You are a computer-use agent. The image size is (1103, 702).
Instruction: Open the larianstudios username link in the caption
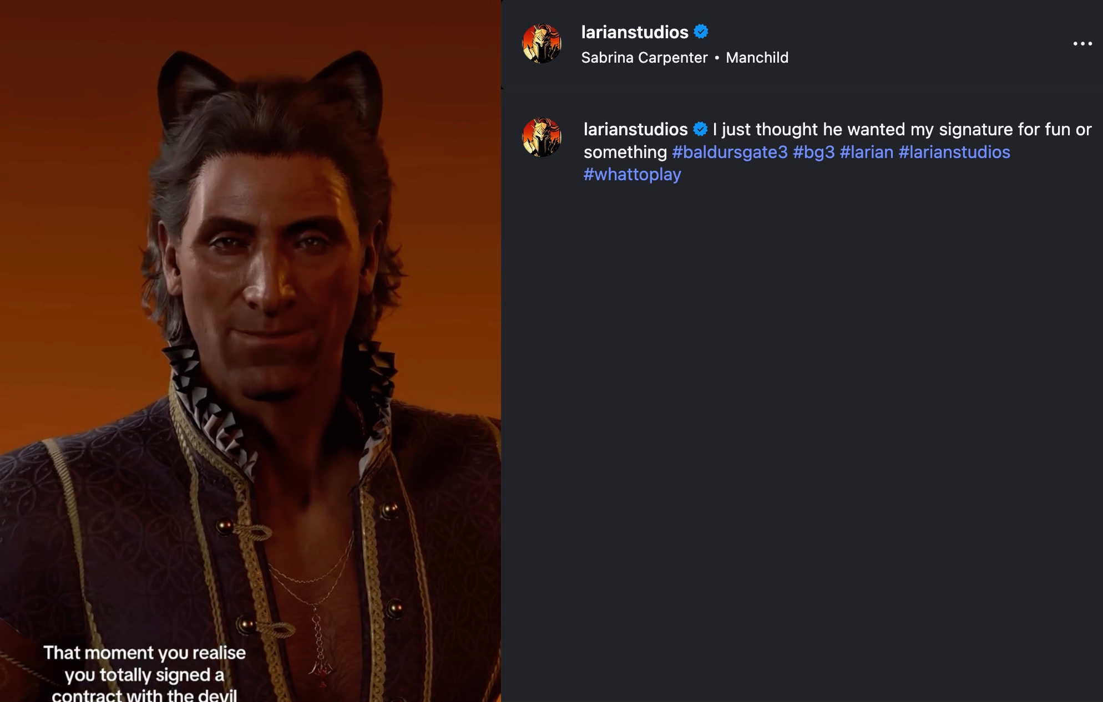click(x=636, y=129)
